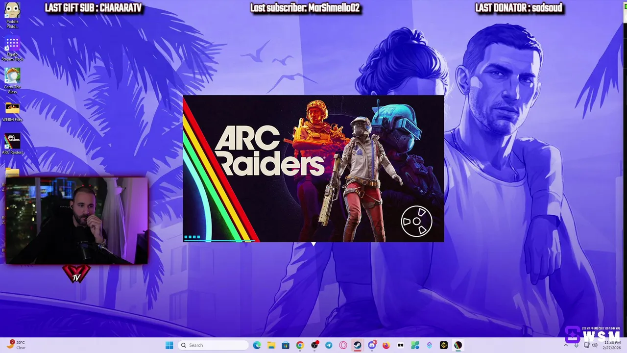Expand the hidden system tray icons
This screenshot has width=627, height=353.
tap(566, 345)
